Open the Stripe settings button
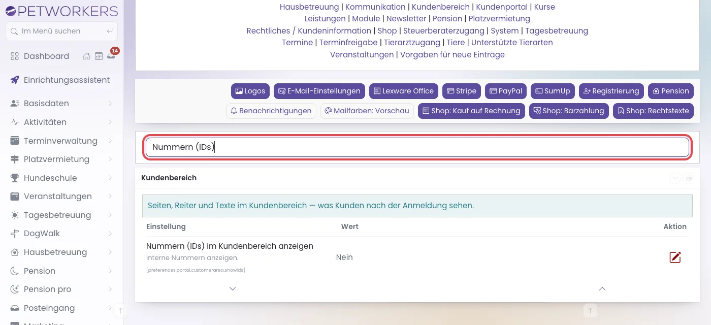711x325 pixels. coord(462,91)
